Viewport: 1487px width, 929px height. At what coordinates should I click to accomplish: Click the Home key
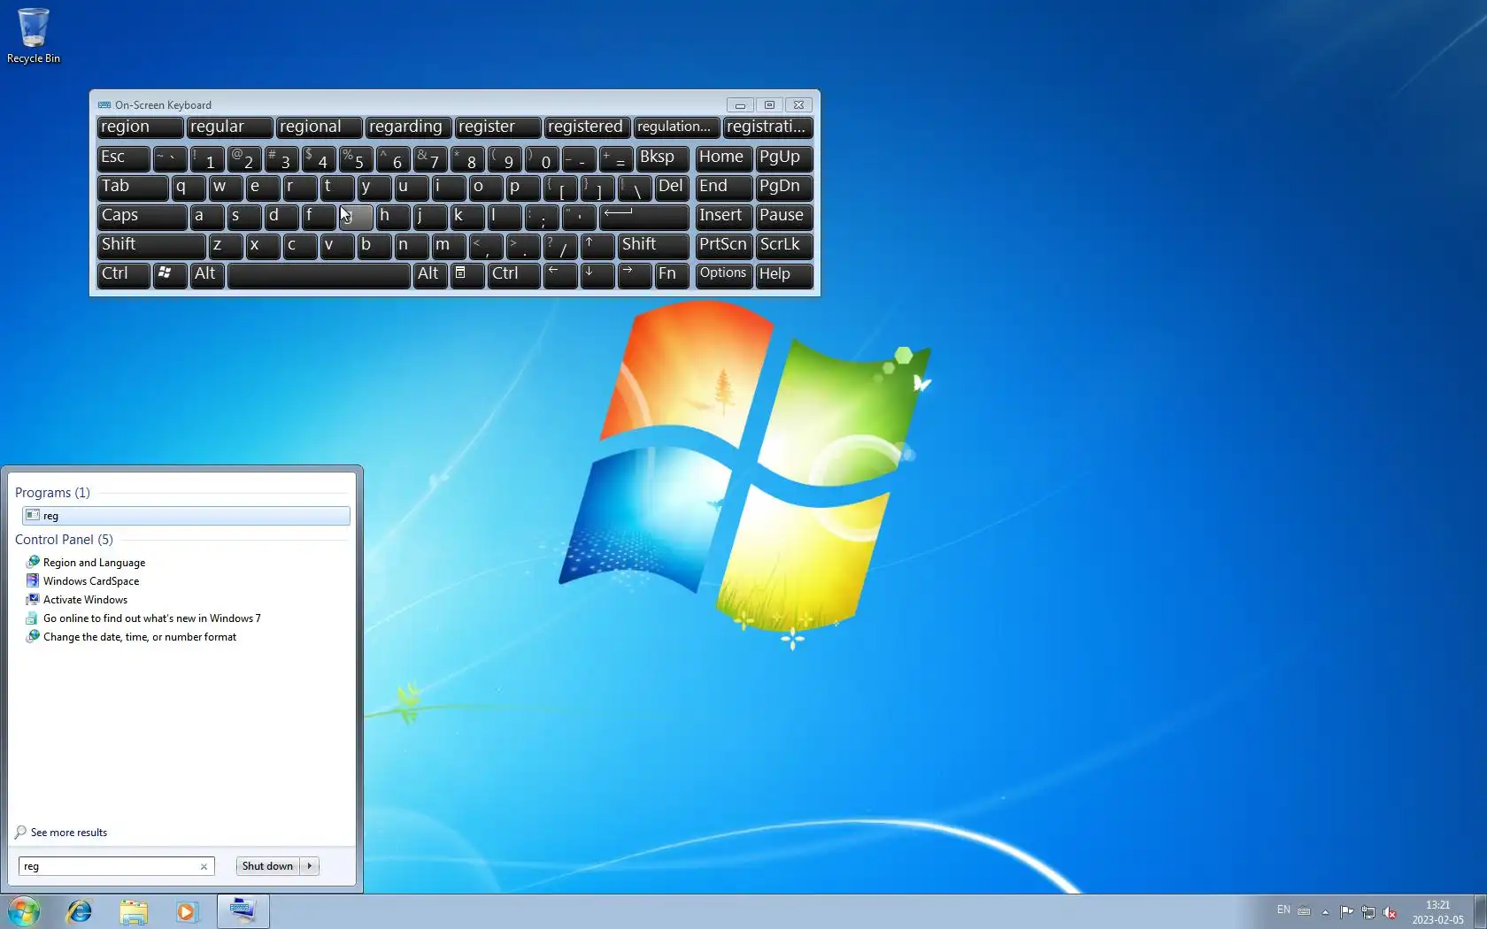(724, 158)
